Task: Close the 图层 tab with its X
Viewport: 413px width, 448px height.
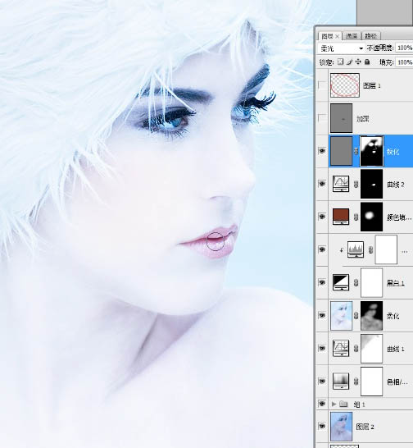Action: [337, 36]
